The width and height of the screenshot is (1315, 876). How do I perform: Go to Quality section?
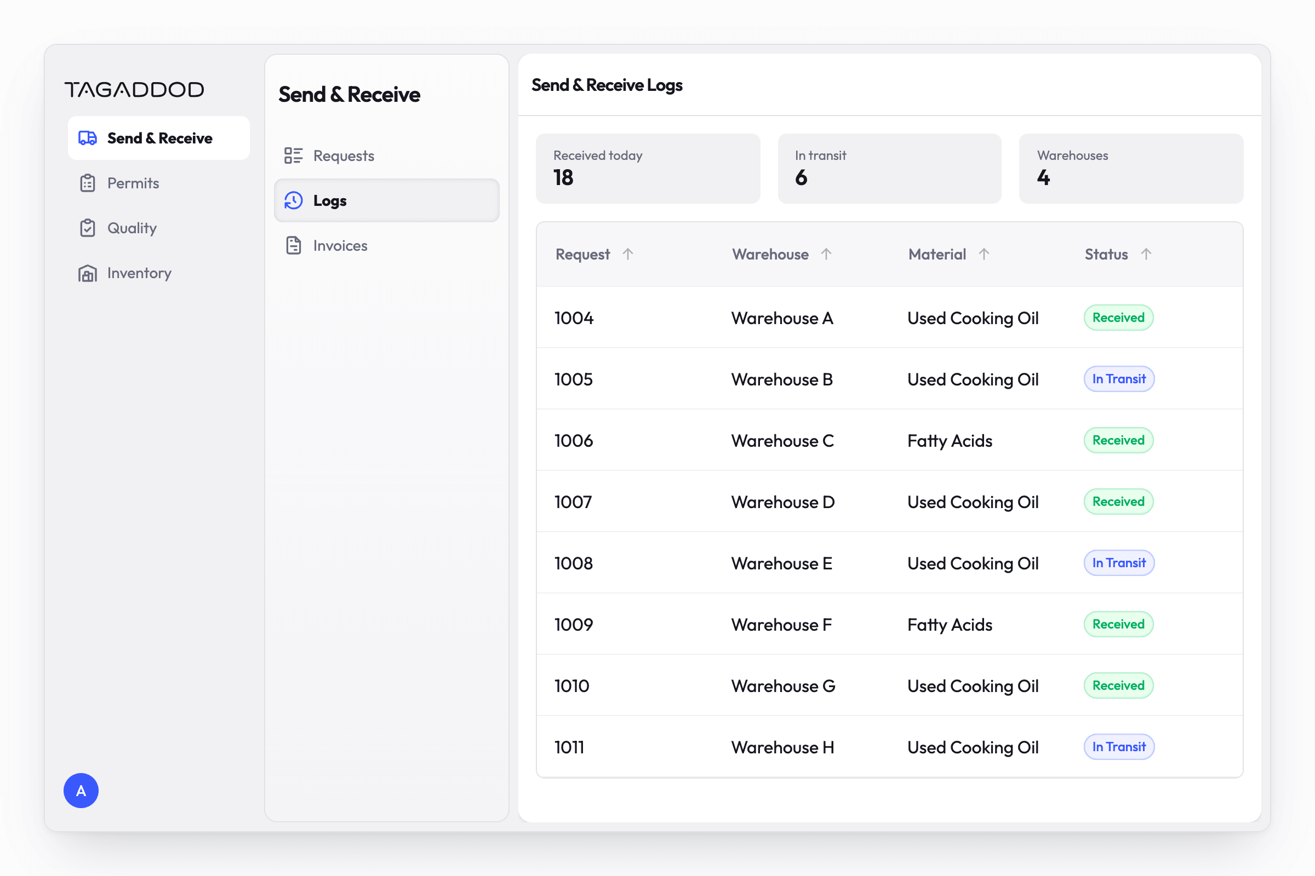(159, 228)
